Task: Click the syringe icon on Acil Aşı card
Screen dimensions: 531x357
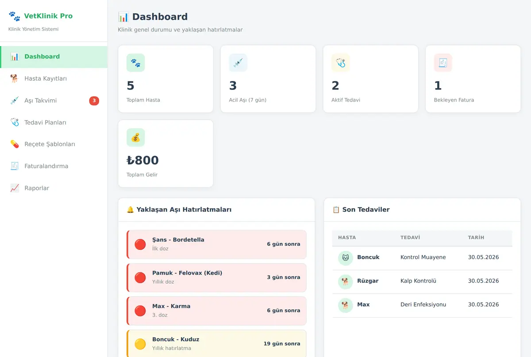Action: pos(238,63)
